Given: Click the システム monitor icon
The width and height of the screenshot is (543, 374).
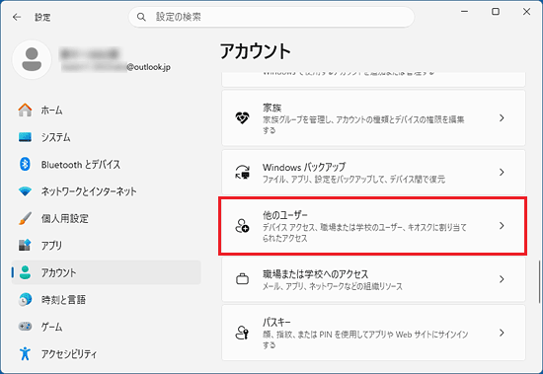Looking at the screenshot, I should point(25,137).
